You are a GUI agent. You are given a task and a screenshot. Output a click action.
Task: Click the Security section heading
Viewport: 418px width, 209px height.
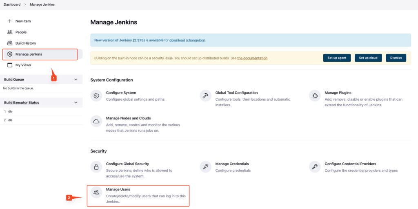(x=99, y=151)
